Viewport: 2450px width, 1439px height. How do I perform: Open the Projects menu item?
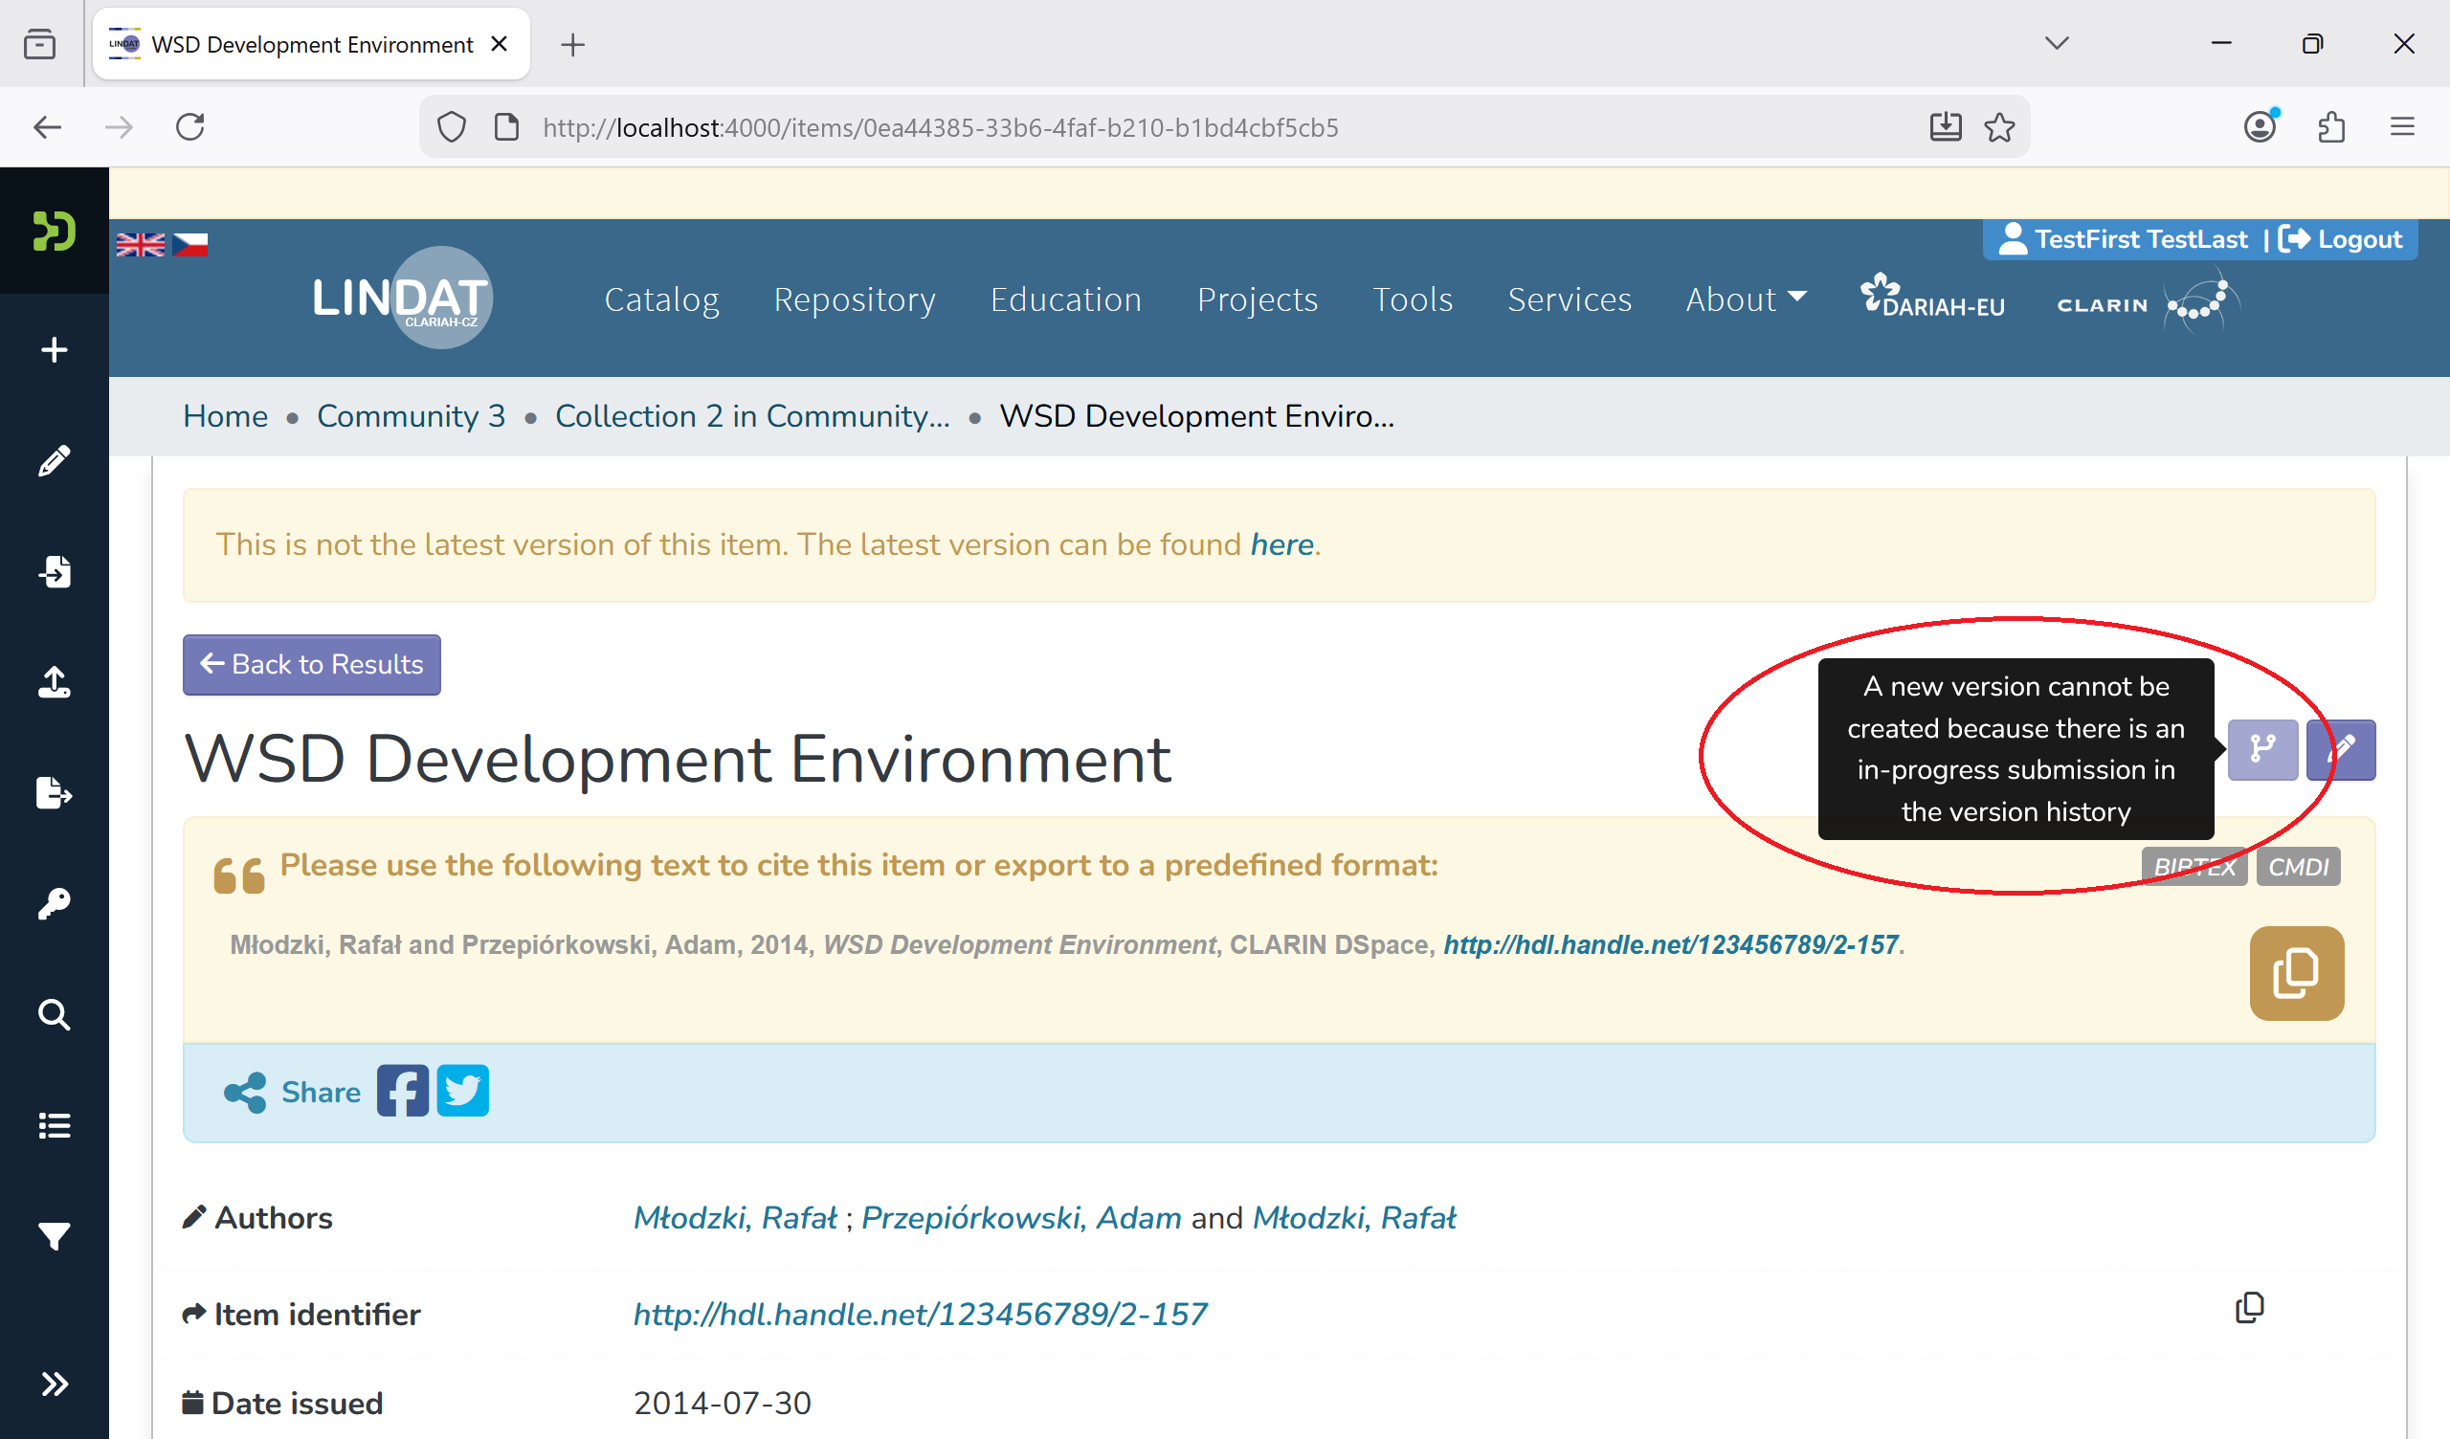pos(1258,299)
